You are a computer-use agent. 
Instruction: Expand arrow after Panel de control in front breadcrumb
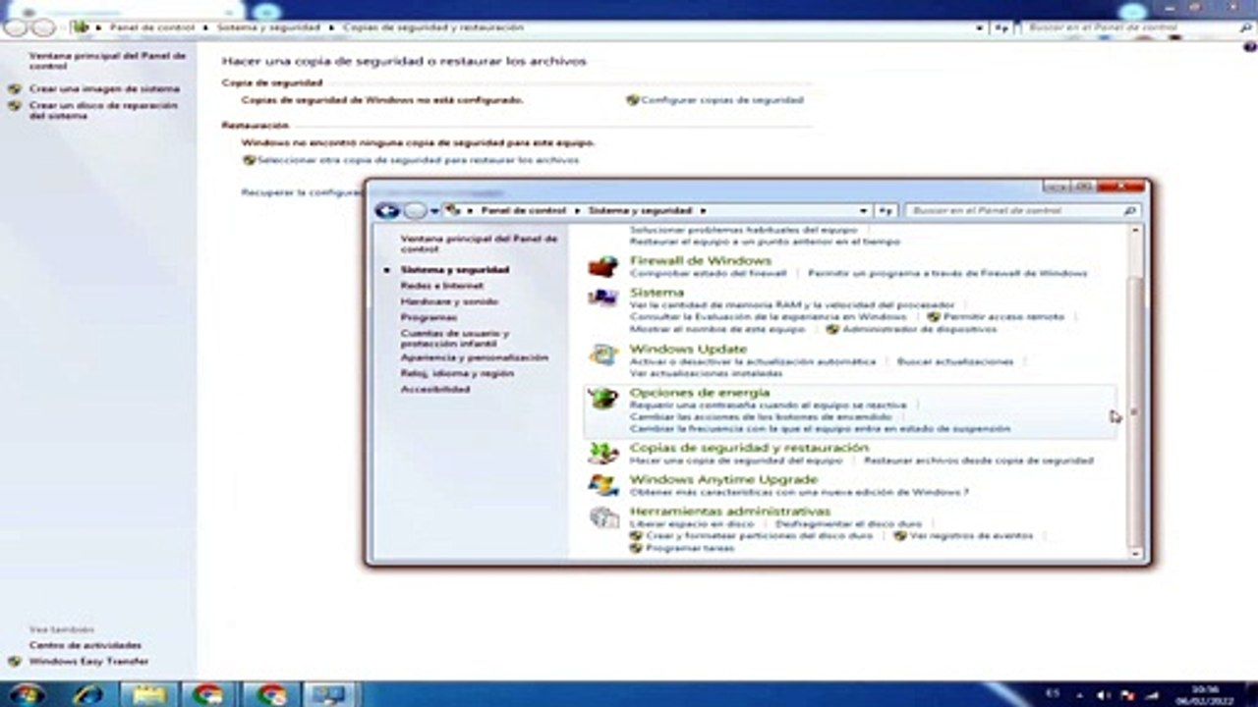point(577,210)
